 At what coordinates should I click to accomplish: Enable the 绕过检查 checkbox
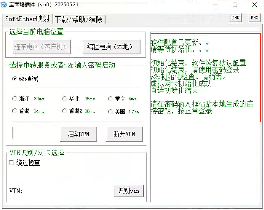click(11, 163)
